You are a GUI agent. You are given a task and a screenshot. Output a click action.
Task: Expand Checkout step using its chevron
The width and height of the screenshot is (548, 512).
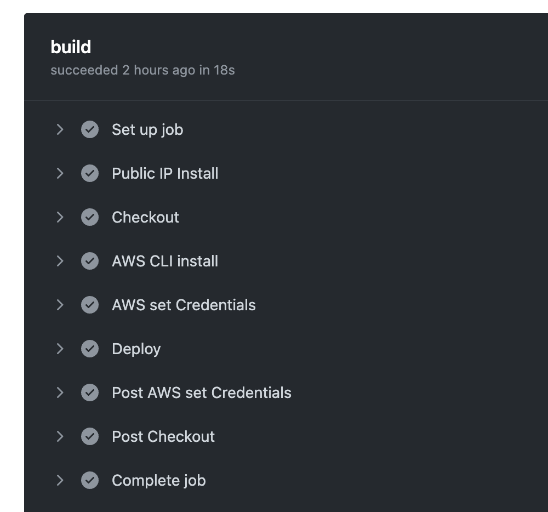(x=60, y=218)
